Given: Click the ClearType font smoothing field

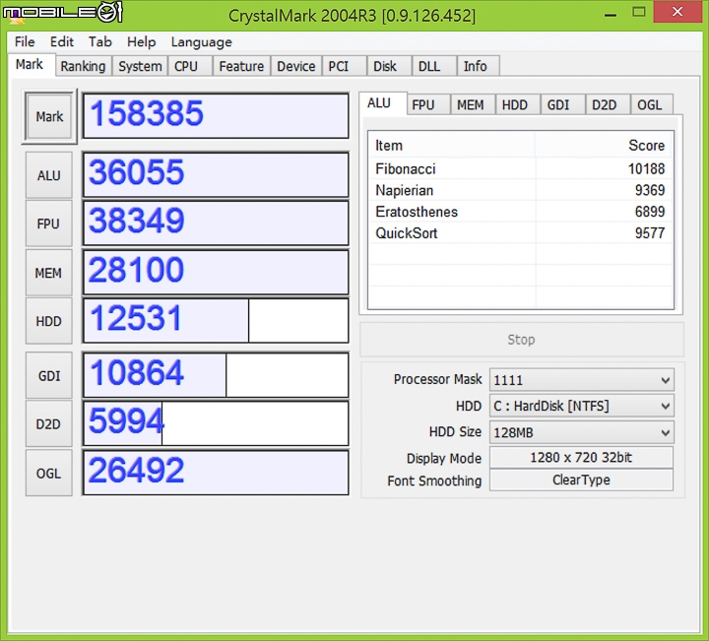Looking at the screenshot, I should click(582, 480).
